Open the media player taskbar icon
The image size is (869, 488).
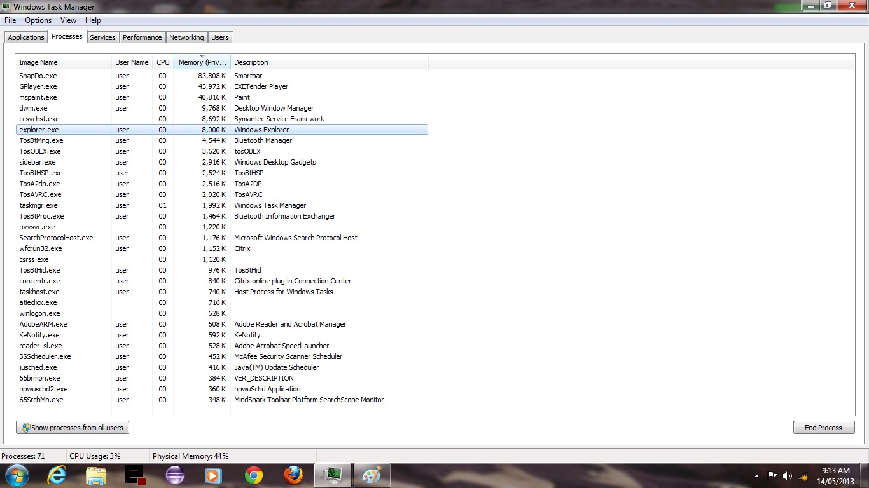(x=214, y=475)
